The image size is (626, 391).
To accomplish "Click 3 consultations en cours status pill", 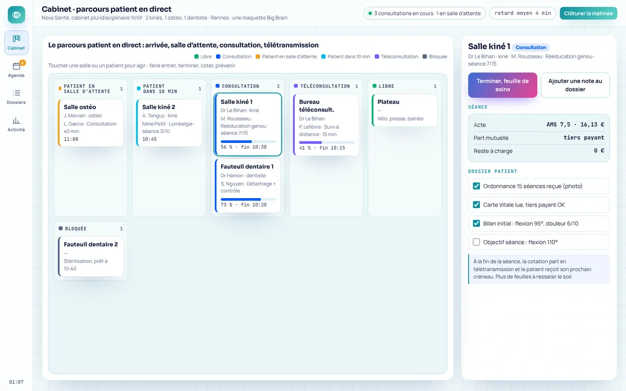I will click(424, 14).
